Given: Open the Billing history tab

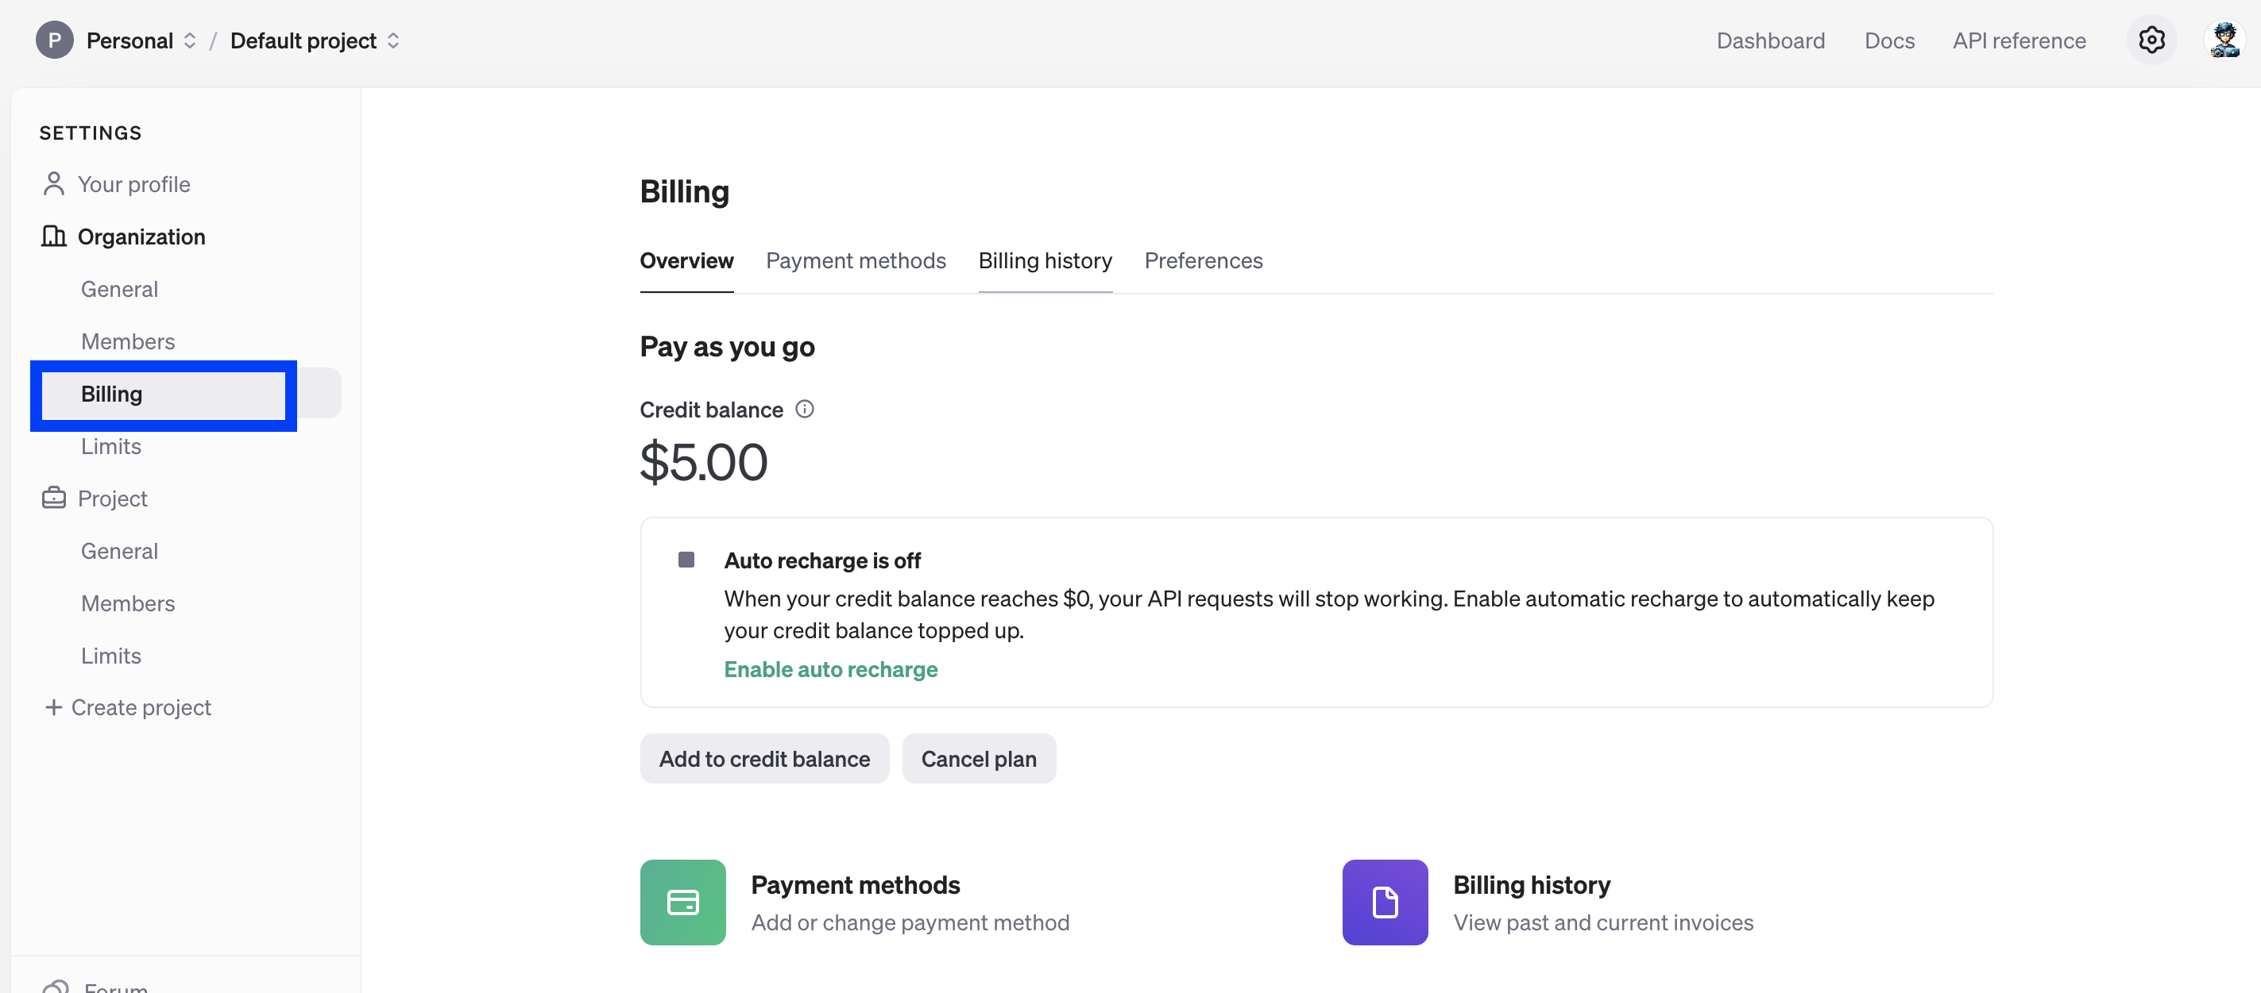Looking at the screenshot, I should point(1045,260).
